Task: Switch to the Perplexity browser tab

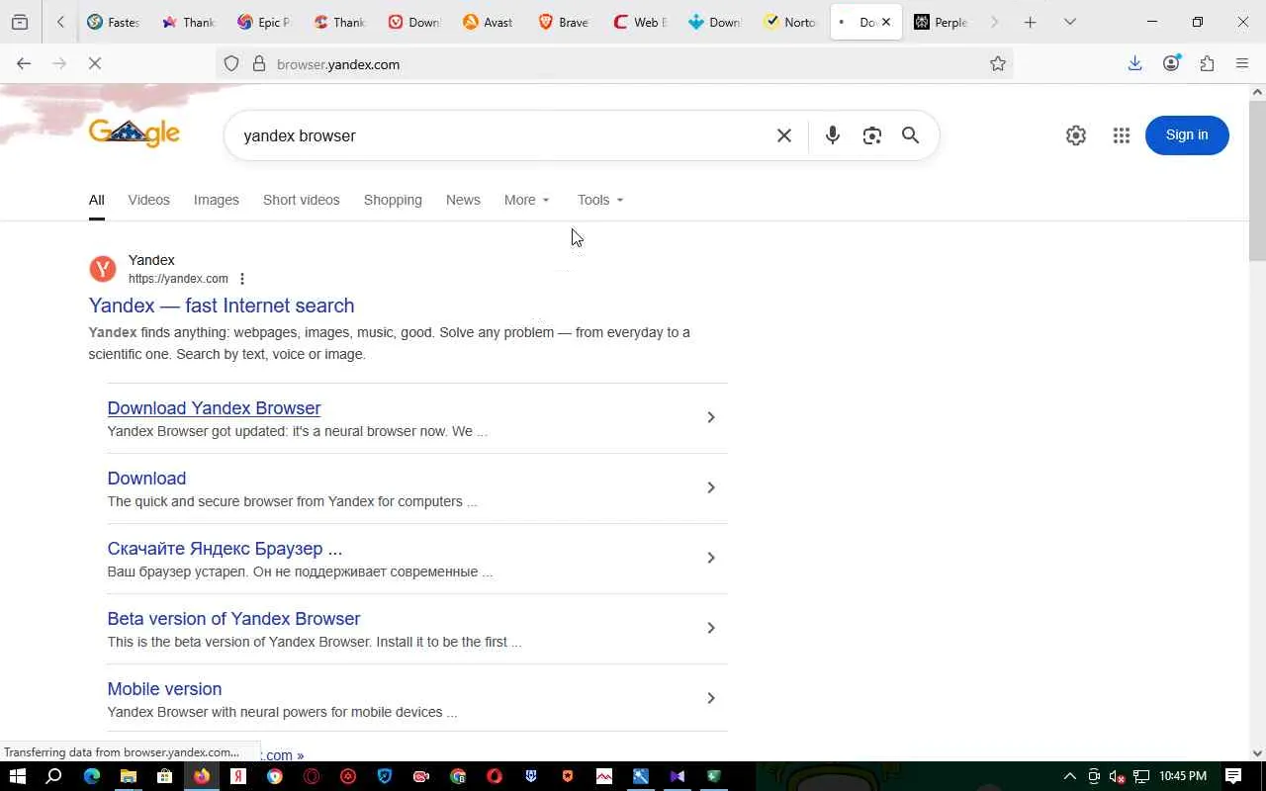Action: tap(941, 22)
